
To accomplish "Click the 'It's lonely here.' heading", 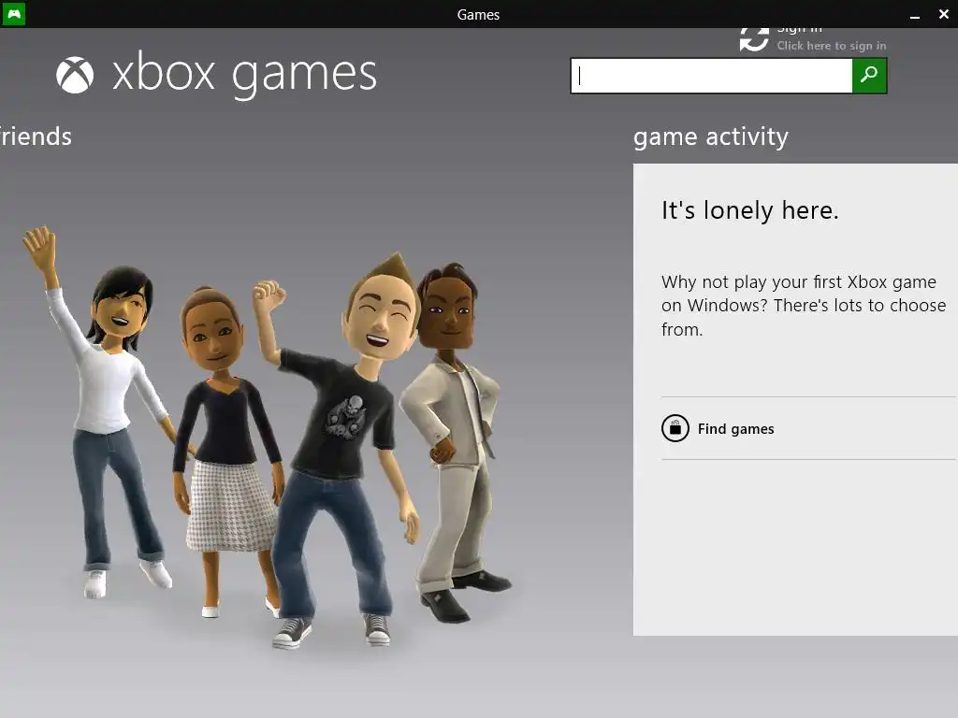I will click(x=749, y=210).
